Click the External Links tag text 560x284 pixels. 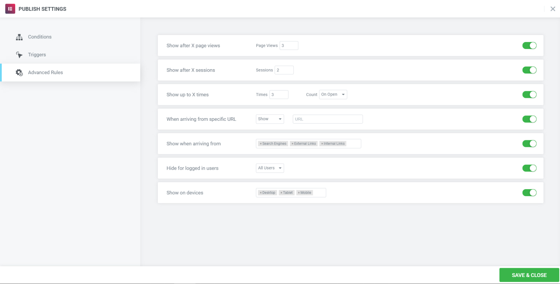coord(305,144)
